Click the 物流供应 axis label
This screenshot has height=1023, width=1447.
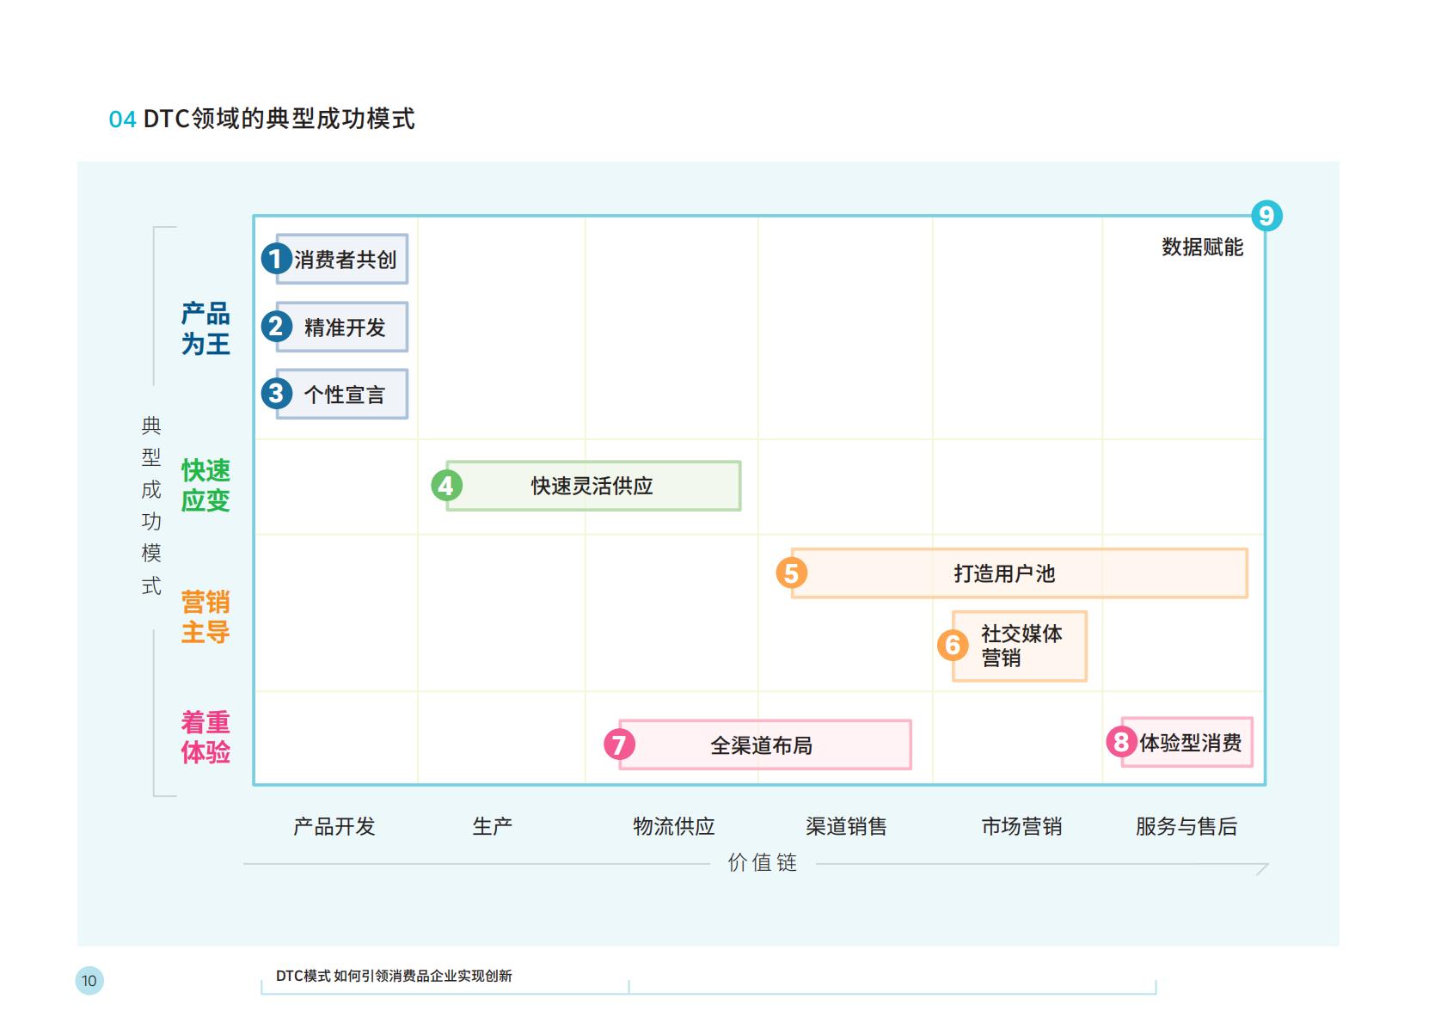(x=674, y=826)
